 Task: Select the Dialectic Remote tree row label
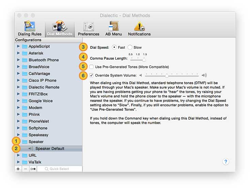[44, 87]
